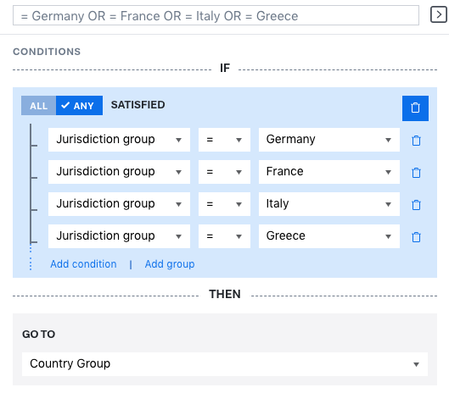This screenshot has width=449, height=404.
Task: Open the first Jurisdiction group field dropdown
Action: (119, 140)
